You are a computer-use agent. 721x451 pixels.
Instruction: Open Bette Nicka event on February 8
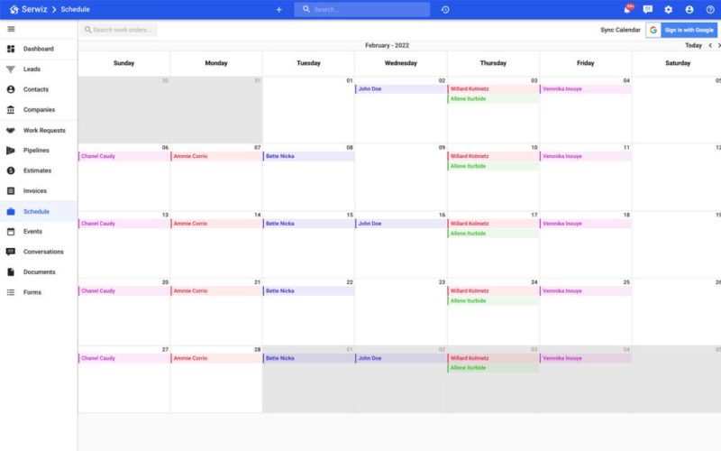307,156
